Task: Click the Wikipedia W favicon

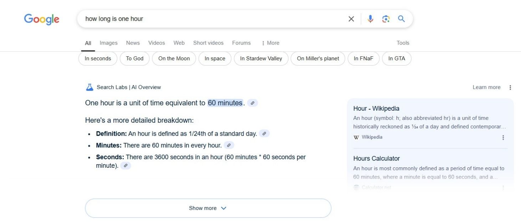Action: click(356, 137)
